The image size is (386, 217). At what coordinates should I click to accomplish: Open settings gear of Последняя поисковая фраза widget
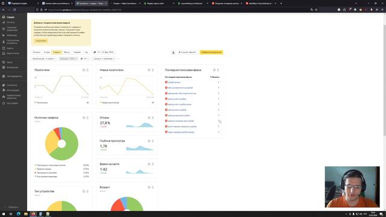coord(214,70)
